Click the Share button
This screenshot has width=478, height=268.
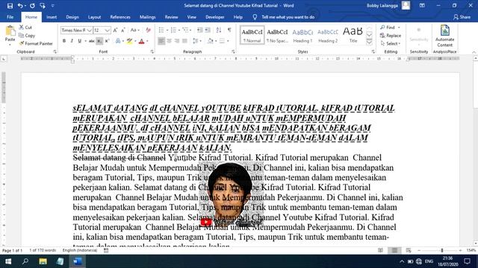[462, 17]
